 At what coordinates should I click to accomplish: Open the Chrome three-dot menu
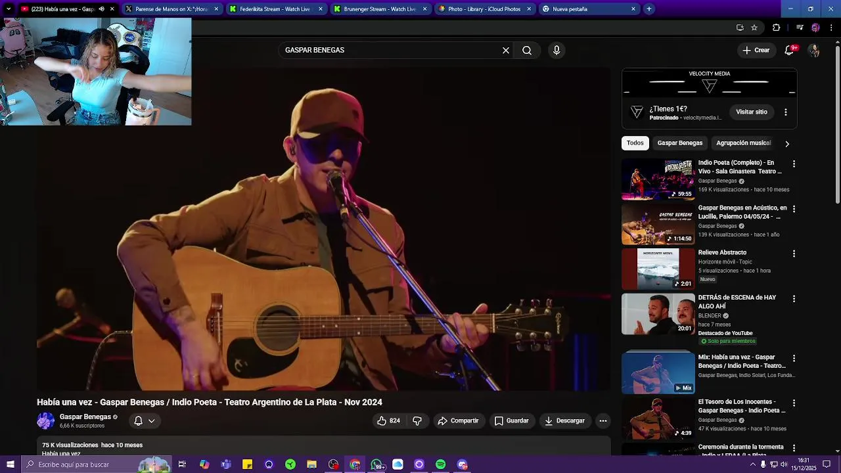[831, 28]
